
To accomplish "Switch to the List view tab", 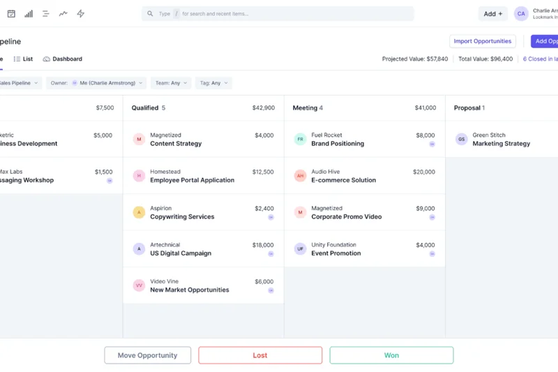I will 23,59.
